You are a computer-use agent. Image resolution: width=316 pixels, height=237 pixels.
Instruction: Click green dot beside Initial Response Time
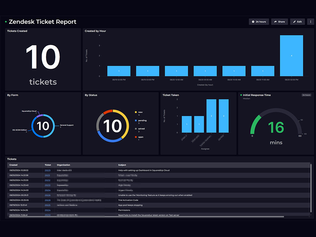[241, 95]
